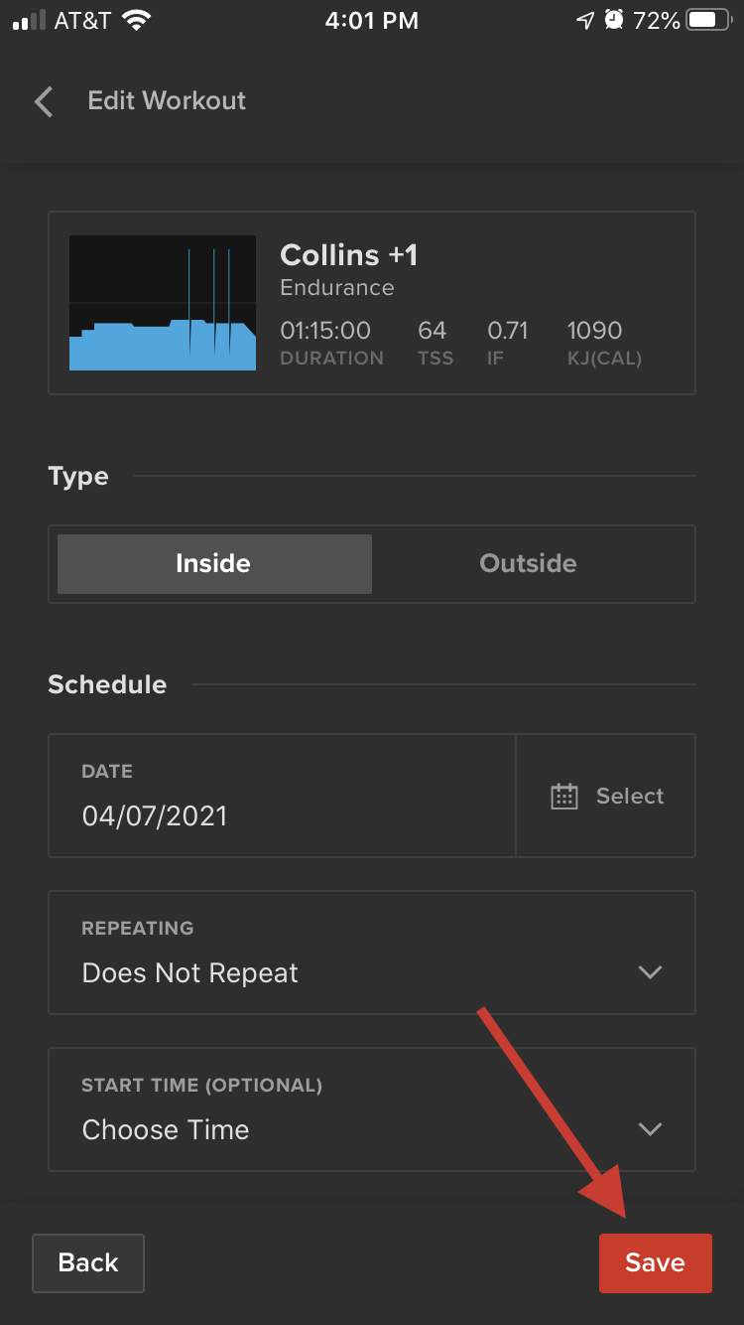
Task: Tap the back chevron beside Edit Workout
Action: [44, 101]
